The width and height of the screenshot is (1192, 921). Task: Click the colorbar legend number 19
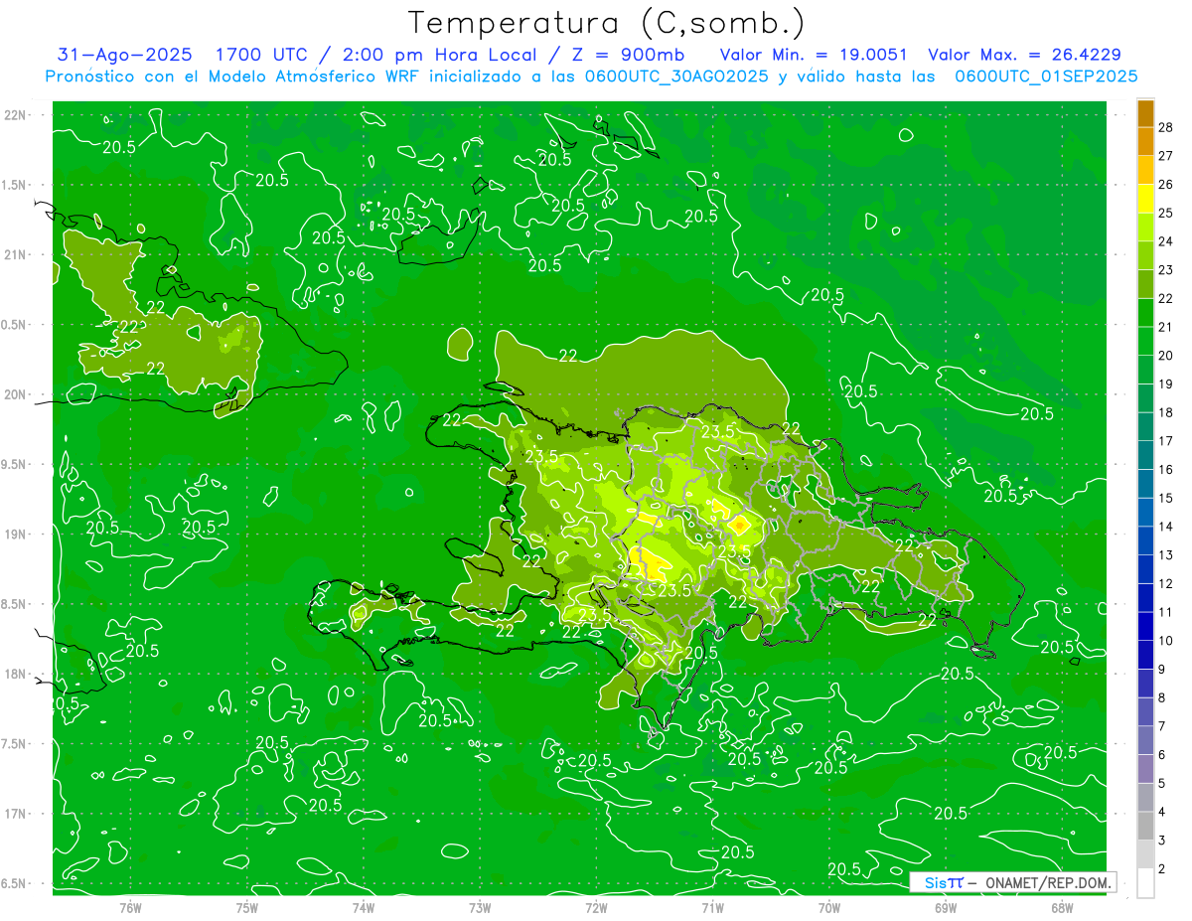1166,384
